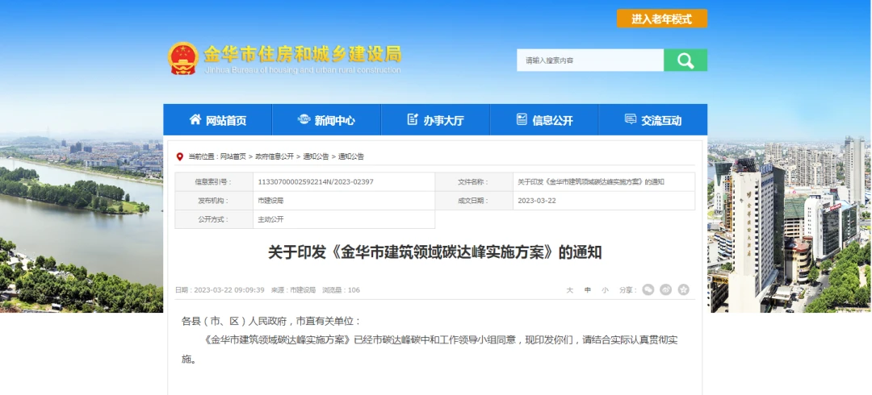Share the article via WeChat icon
The height and width of the screenshot is (395, 872).
[648, 289]
